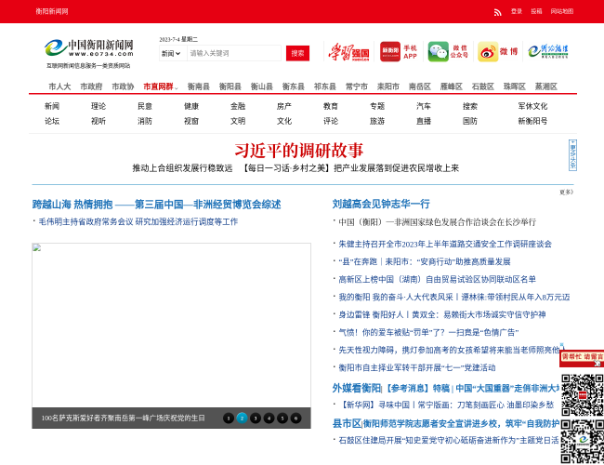Click the 留言 floating message badge
The width and height of the screenshot is (604, 465).
(582, 357)
